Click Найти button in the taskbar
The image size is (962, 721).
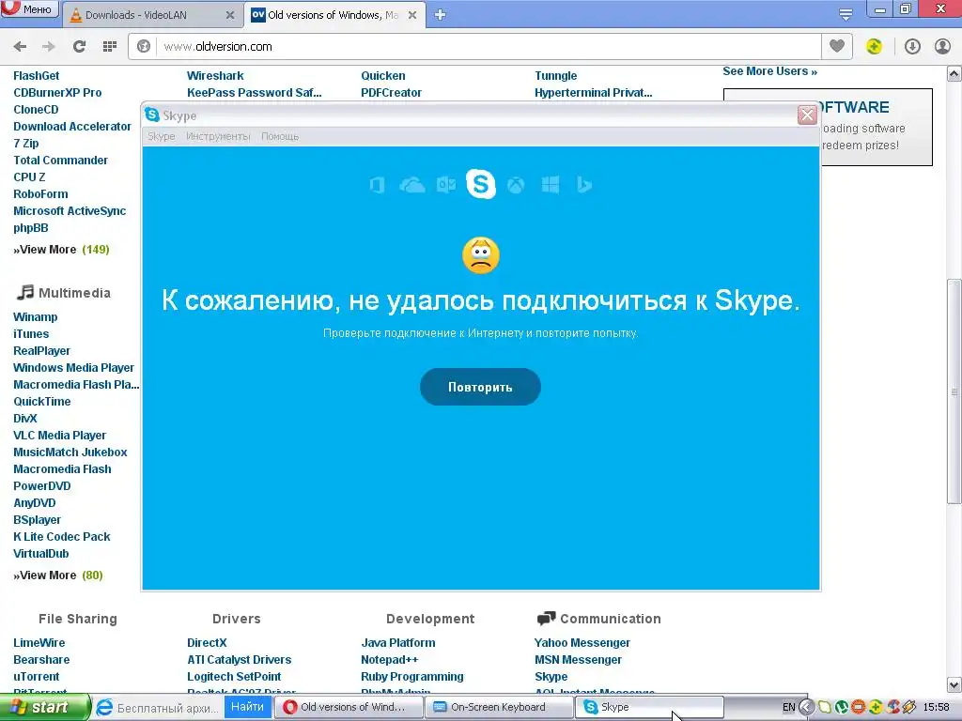[x=247, y=707]
